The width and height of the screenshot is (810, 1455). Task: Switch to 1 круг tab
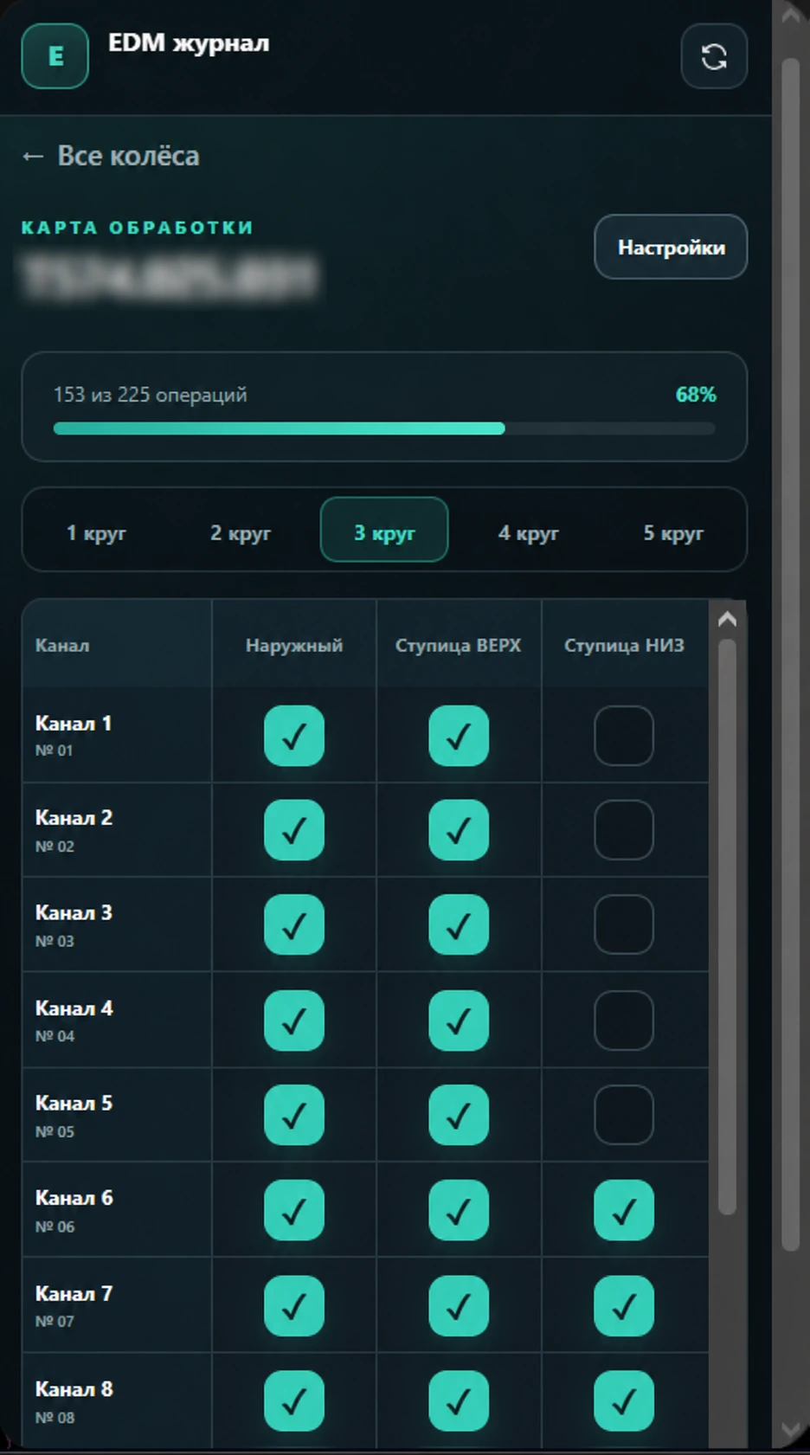(96, 532)
